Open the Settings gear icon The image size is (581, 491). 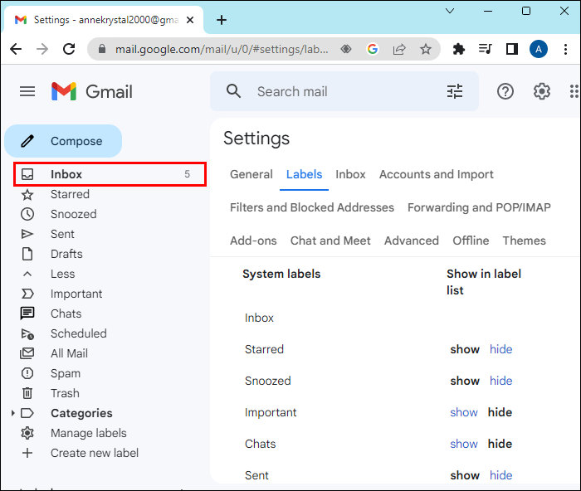click(x=541, y=91)
